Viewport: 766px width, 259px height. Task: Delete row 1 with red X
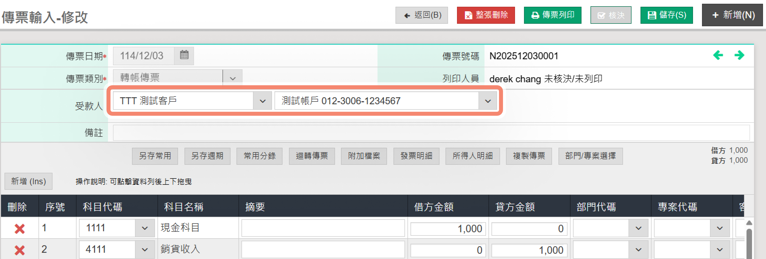click(x=20, y=228)
